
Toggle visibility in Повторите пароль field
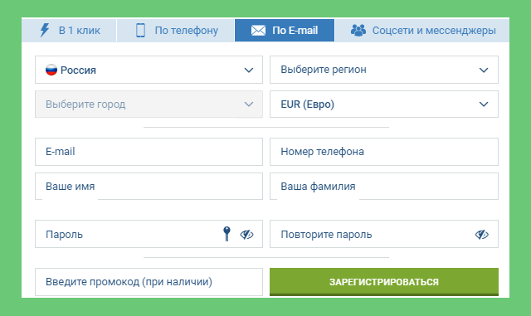point(481,235)
